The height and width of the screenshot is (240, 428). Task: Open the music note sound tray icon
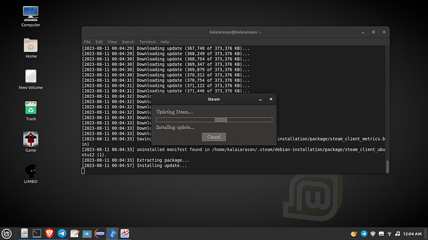pos(398,234)
